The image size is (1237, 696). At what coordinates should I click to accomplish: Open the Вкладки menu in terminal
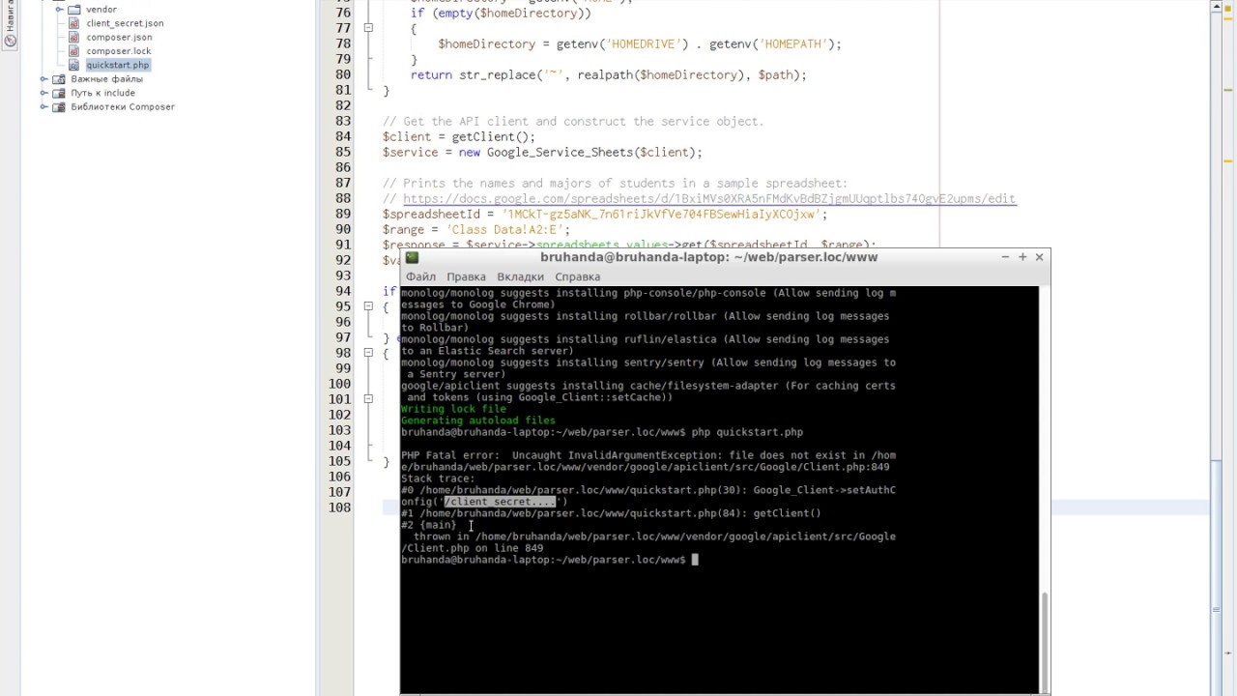pyautogui.click(x=520, y=276)
